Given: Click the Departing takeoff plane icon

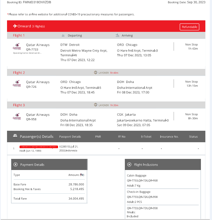Looking at the screenshot, I should click(63, 36).
